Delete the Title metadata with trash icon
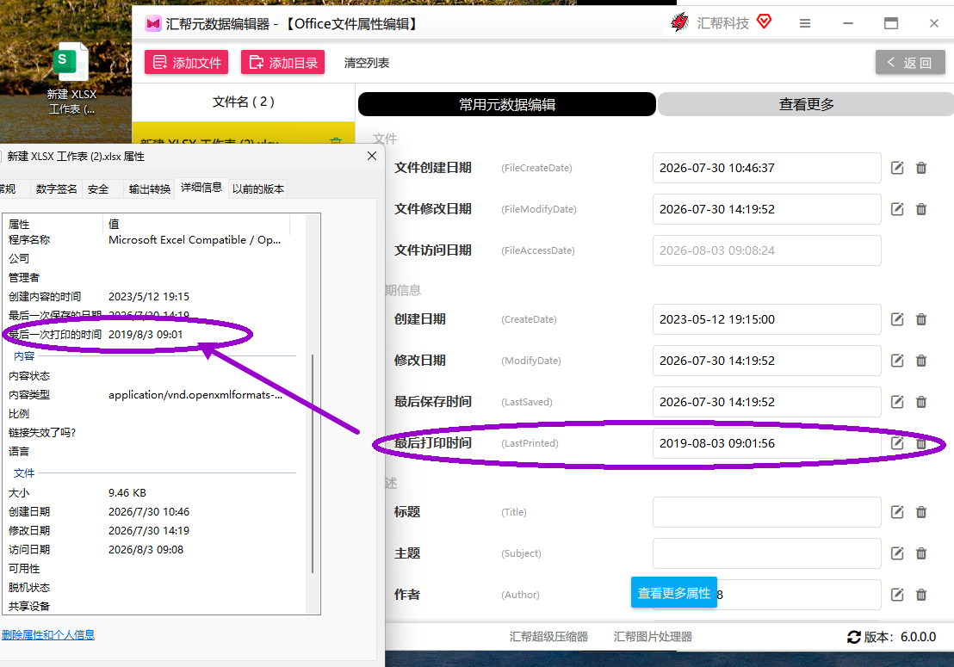The height and width of the screenshot is (667, 954). tap(921, 512)
